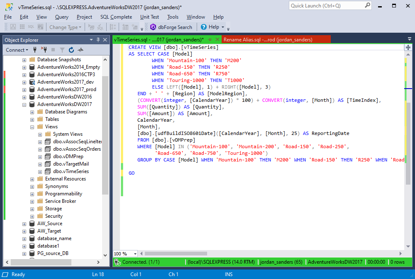Open the Query menu
The height and width of the screenshot is (279, 415).
tap(62, 17)
